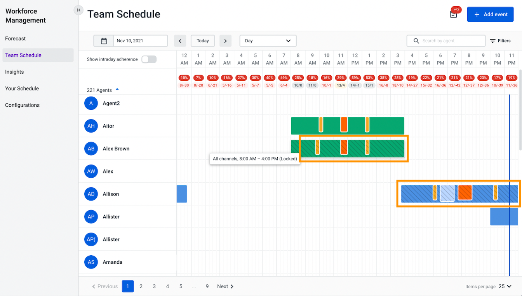This screenshot has width=522, height=296.
Task: Sort agents with the 221 Agents arrow
Action: coord(117,90)
